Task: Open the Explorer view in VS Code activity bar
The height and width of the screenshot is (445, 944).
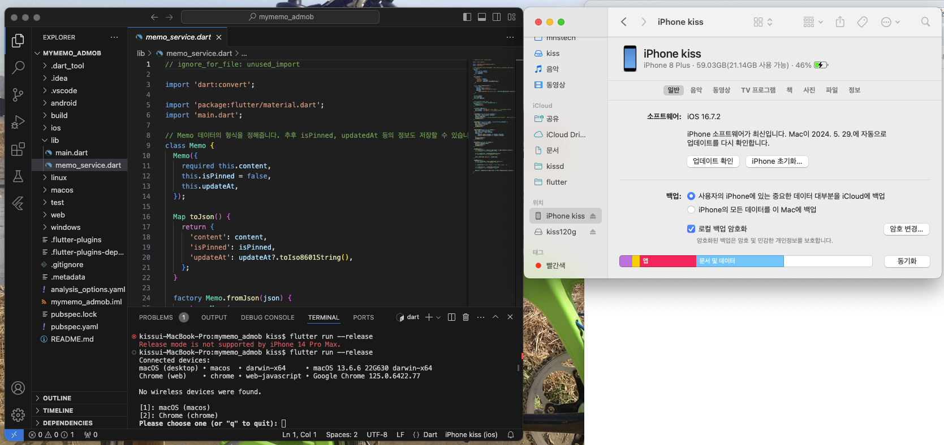Action: pos(18,41)
